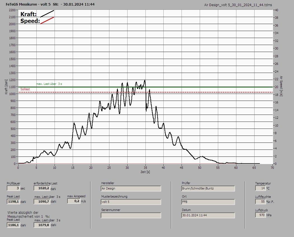Select the erforderliche Last value 1020,2
Viewport: 294px width, 237px height.
pyautogui.click(x=42, y=188)
